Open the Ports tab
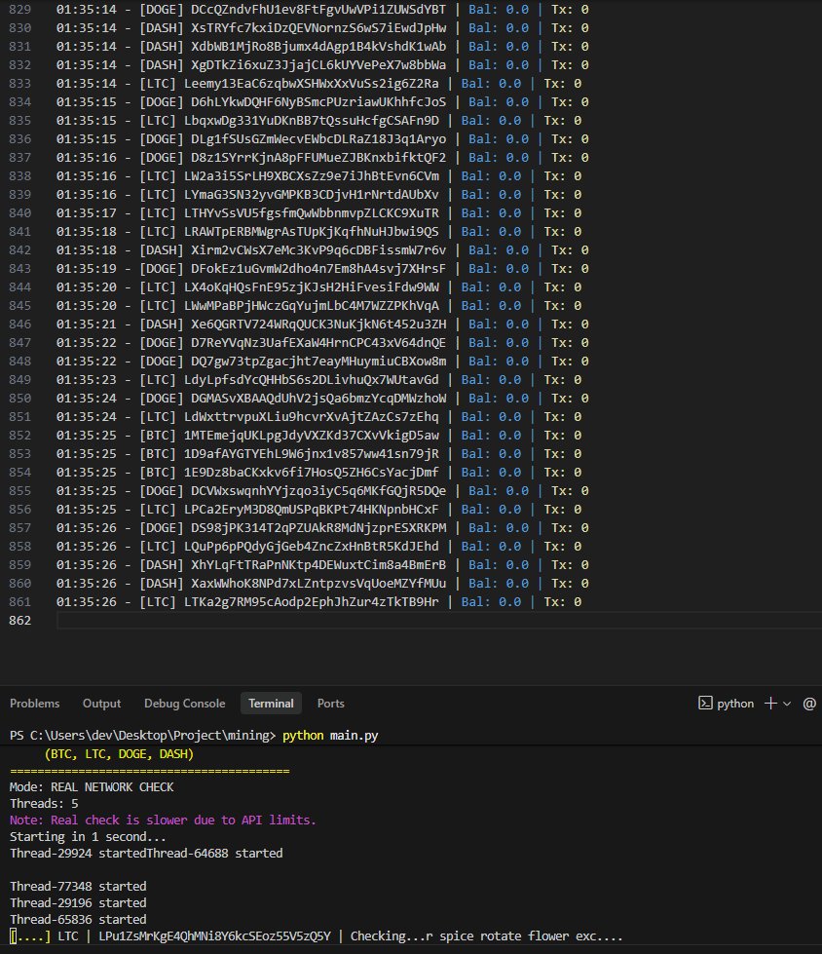Viewport: 822px width, 954px height. 331,704
